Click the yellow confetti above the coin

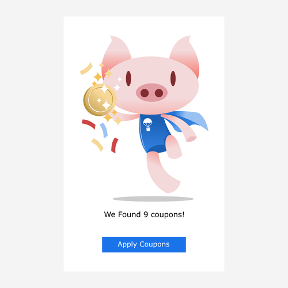coord(86,69)
